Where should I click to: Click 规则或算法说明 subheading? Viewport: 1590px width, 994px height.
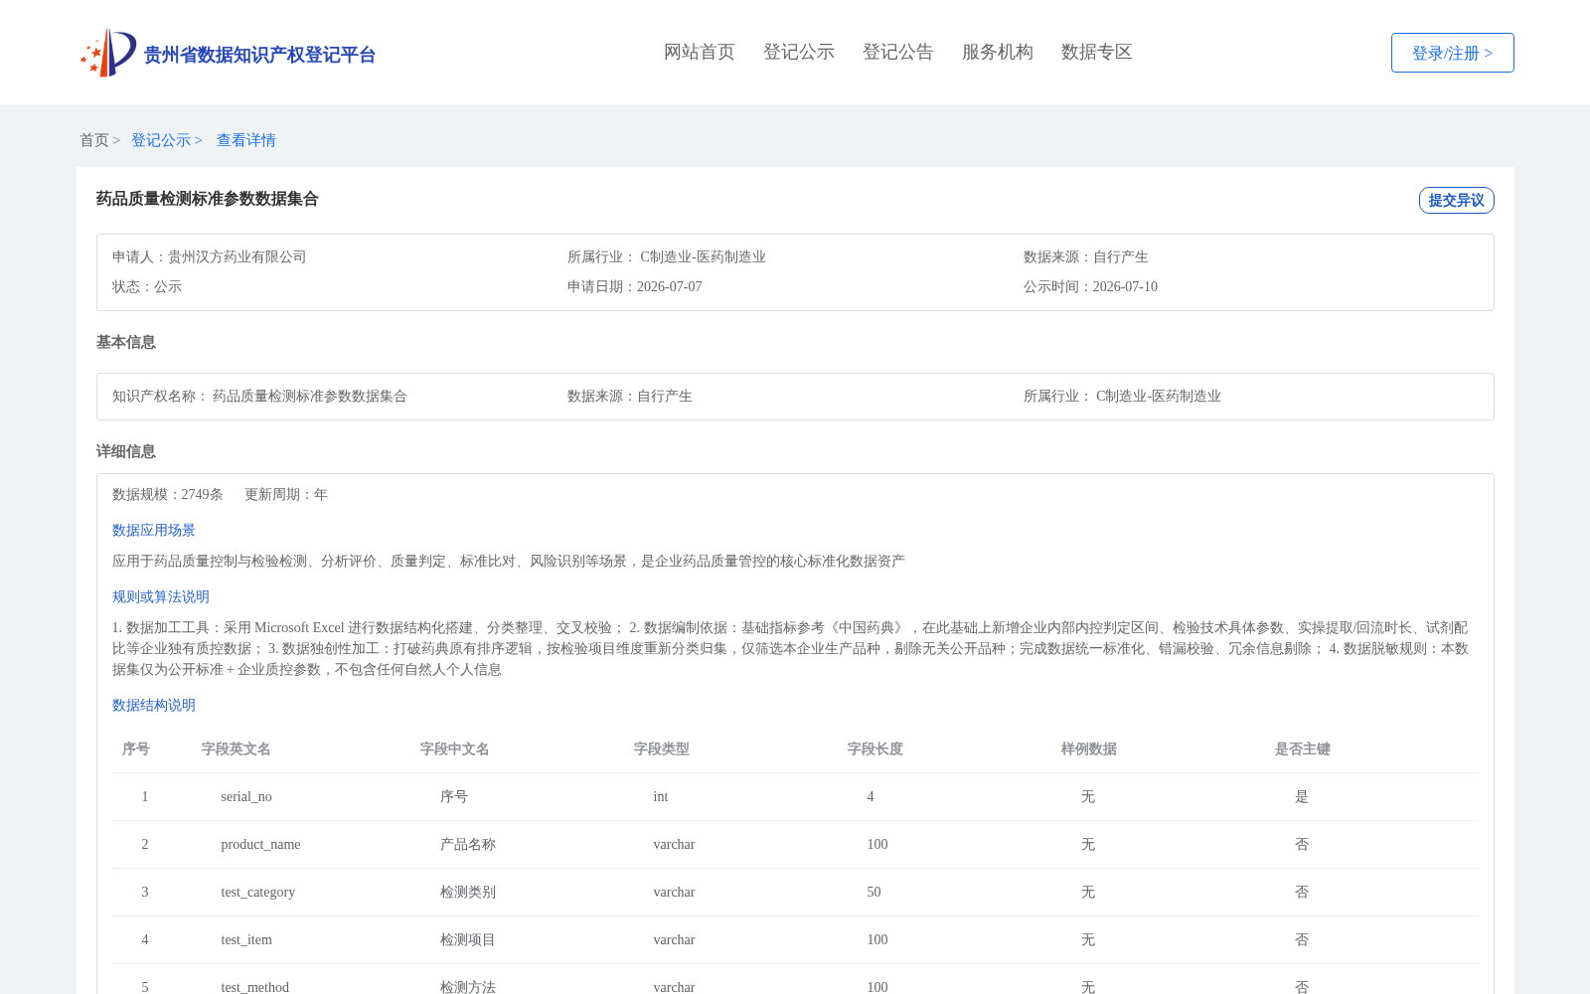click(161, 596)
